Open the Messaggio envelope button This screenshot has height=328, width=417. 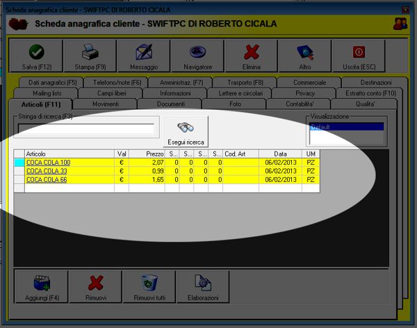[144, 56]
